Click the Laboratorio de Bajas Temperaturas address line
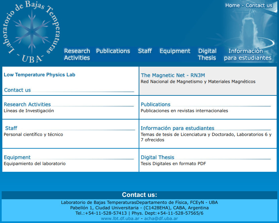The height and width of the screenshot is (223, 279). point(139,203)
